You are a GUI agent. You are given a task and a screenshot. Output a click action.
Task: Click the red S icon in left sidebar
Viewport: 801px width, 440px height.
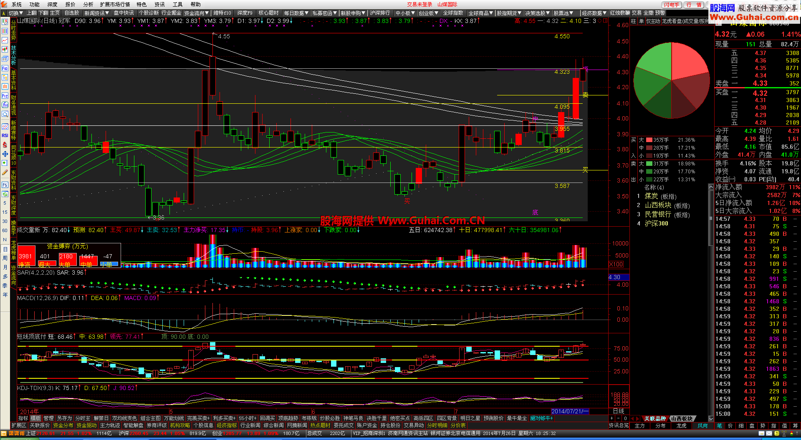pos(5,145)
